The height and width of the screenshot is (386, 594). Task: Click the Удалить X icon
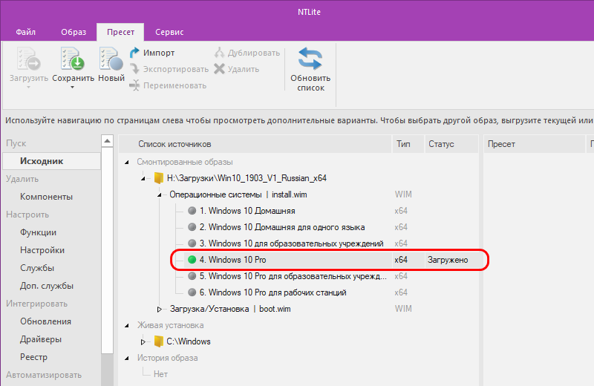(x=219, y=69)
